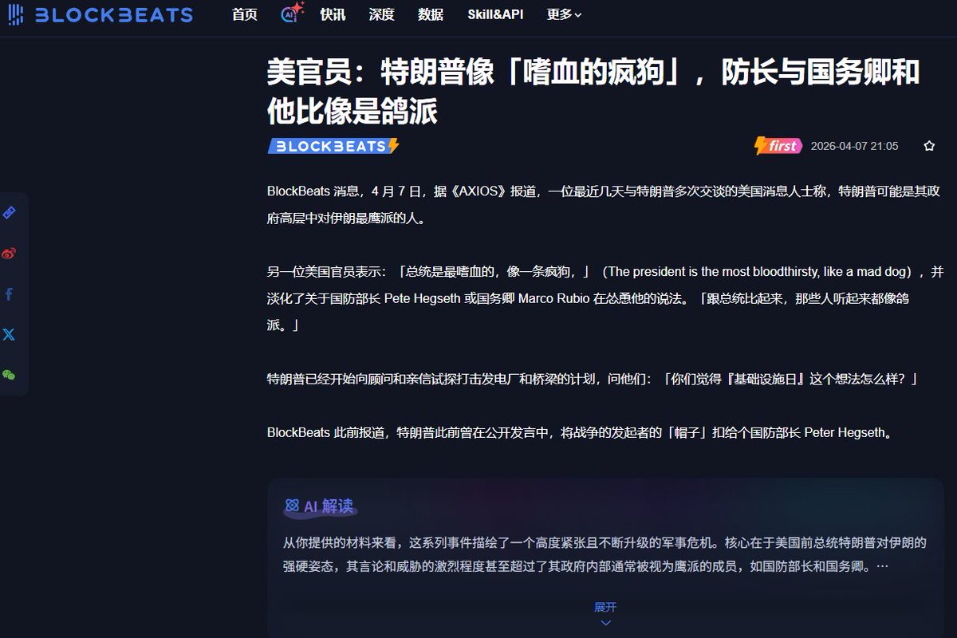Open the 数据 navigation item
The width and height of the screenshot is (957, 638).
(x=431, y=14)
